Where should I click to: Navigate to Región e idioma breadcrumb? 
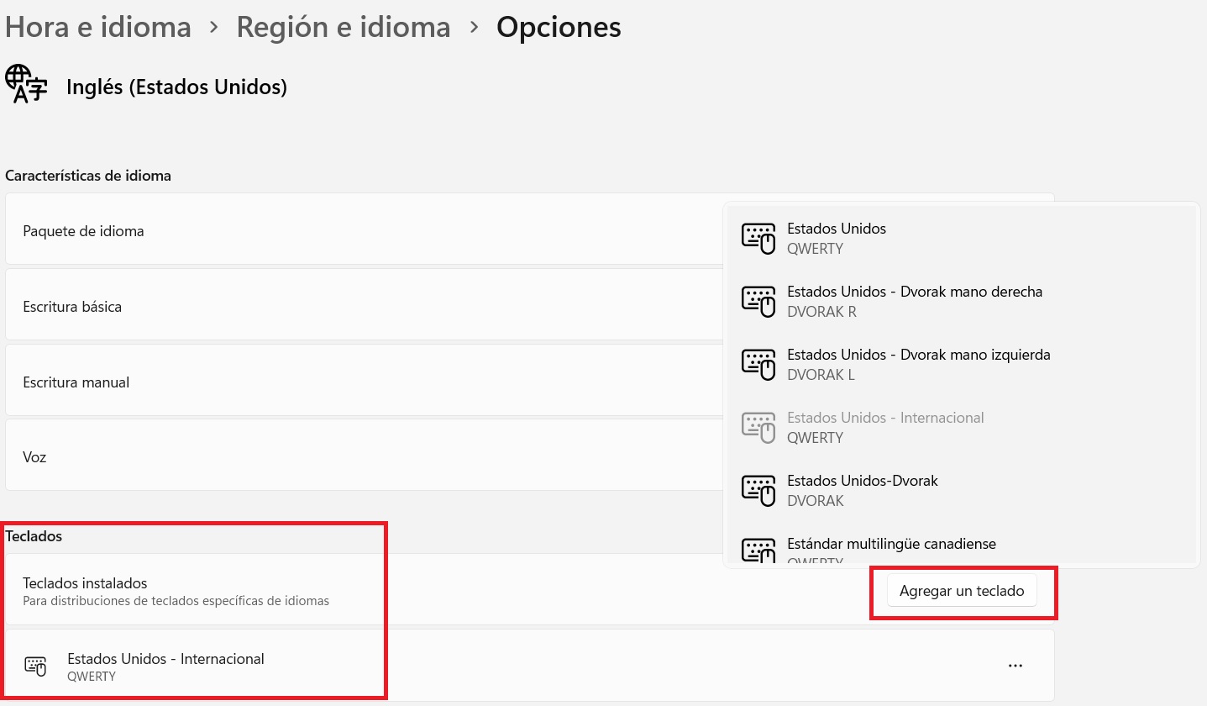tap(344, 27)
